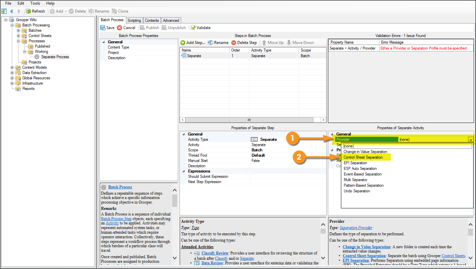
Task: Follow the Separation Provider type link
Action: tap(356, 228)
